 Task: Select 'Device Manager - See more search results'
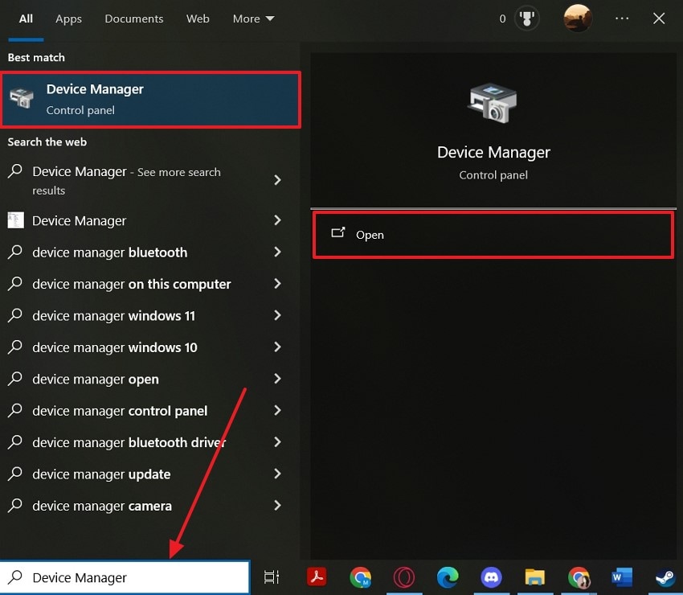pos(126,180)
